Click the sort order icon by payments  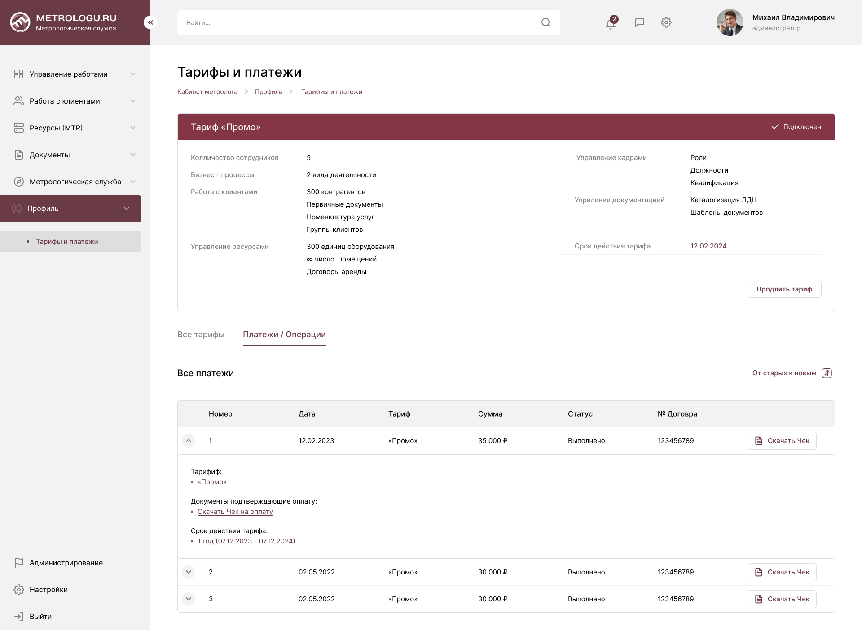(x=827, y=373)
